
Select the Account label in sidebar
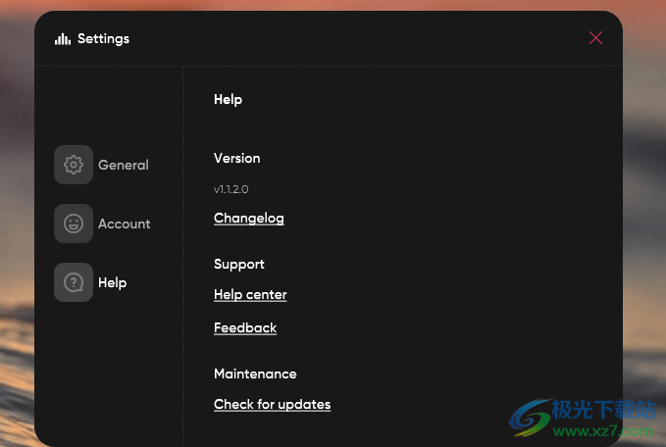[125, 223]
